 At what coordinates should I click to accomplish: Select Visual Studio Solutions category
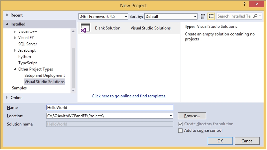tap(45, 82)
